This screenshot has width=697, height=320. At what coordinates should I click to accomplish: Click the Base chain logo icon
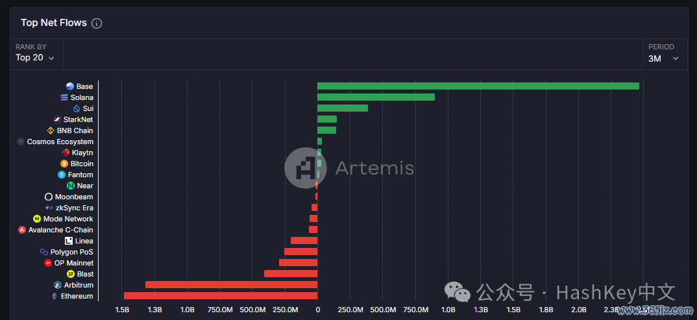click(x=70, y=86)
